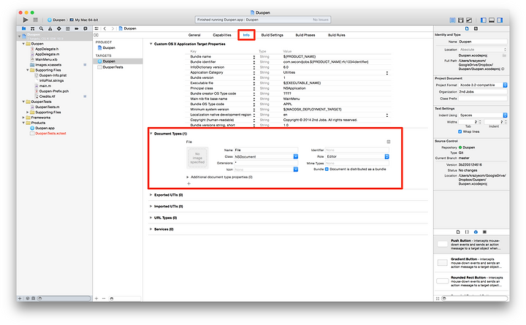
Task: Toggle the right Utilities pane icon
Action: (500, 20)
